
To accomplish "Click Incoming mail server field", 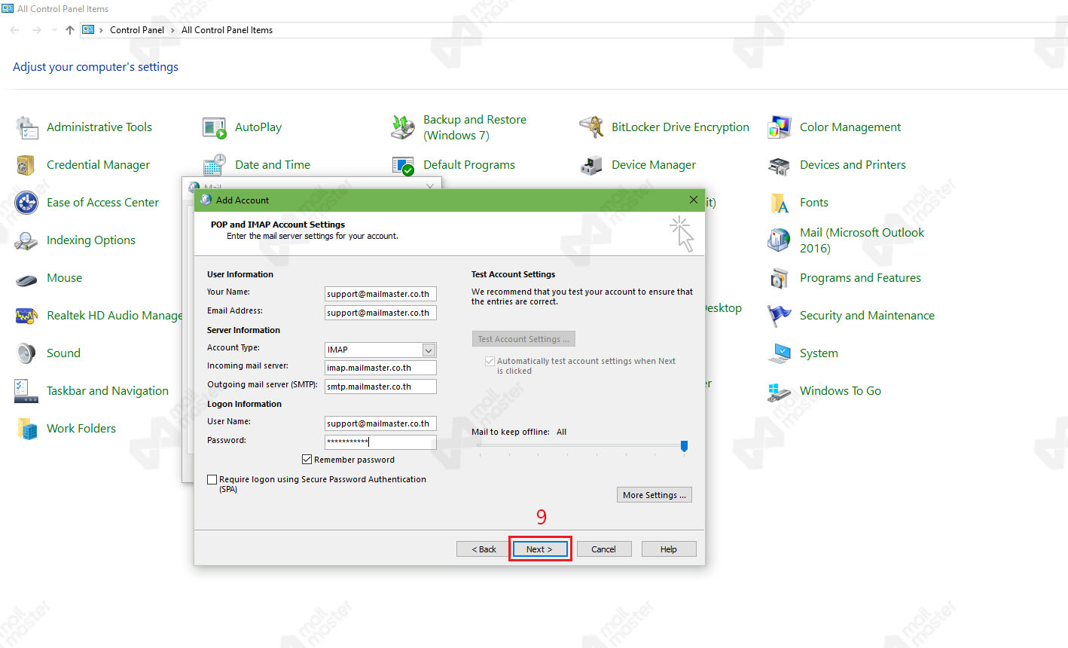I will pos(380,368).
